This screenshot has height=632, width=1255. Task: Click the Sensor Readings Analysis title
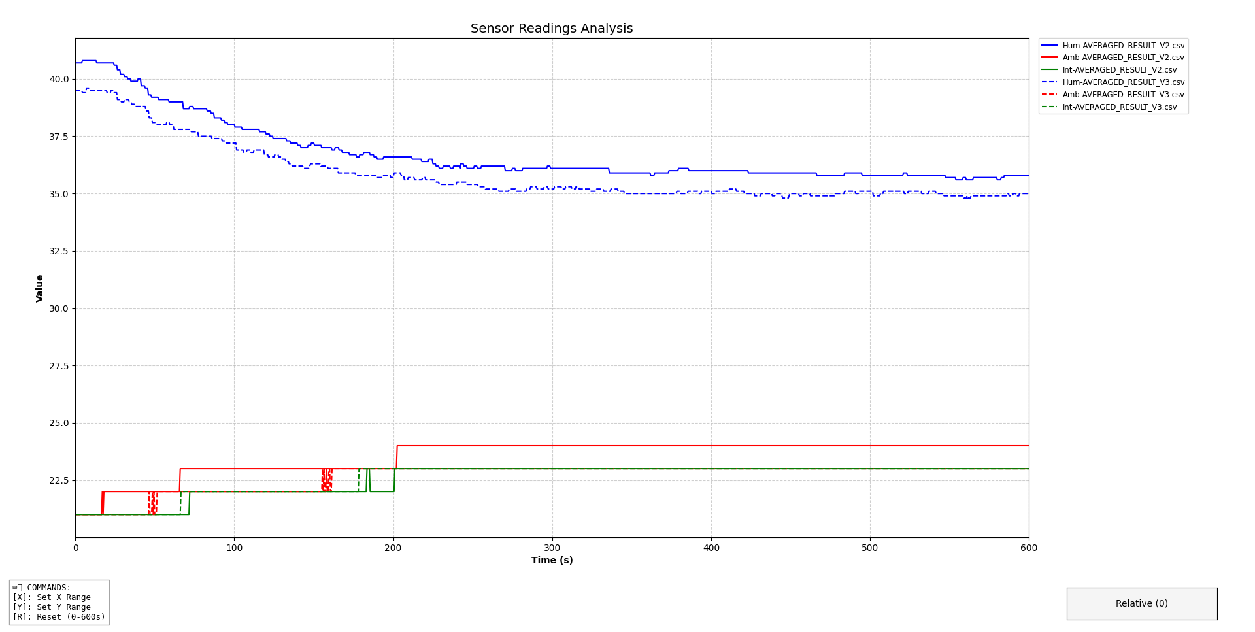coord(552,29)
